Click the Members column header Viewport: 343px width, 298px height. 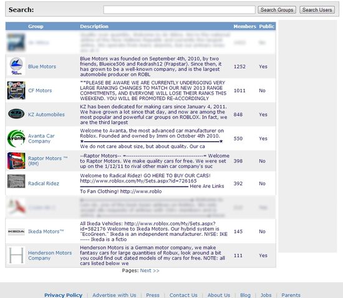click(x=244, y=26)
